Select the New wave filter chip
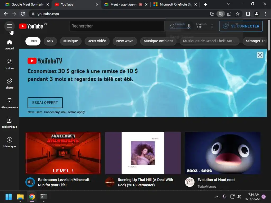 125,41
